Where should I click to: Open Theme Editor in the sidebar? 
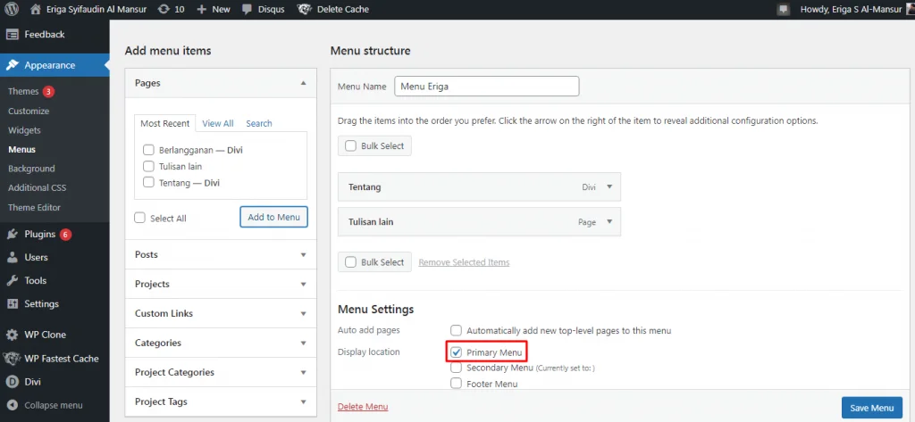point(35,207)
